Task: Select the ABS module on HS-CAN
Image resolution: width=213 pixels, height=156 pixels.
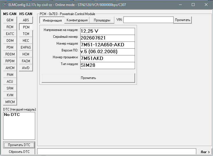Action: (x=26, y=20)
